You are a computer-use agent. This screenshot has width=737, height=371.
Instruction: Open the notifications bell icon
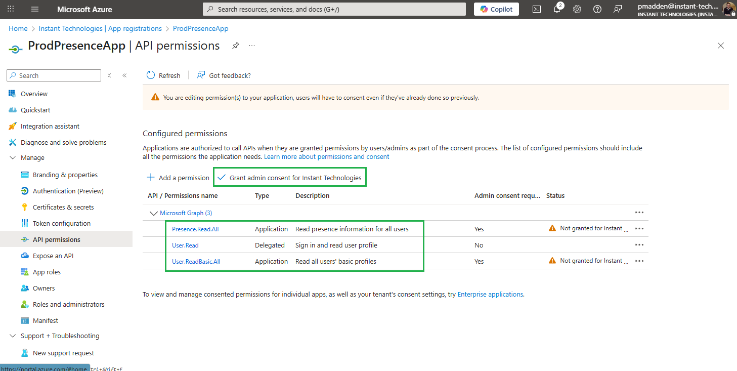click(x=557, y=9)
